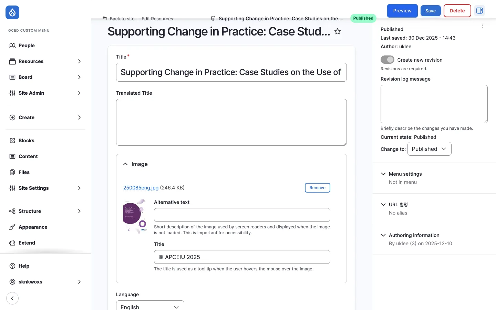Viewport: 496px width, 310px height.
Task: Click the Drupal logo home icon
Action: click(12, 13)
